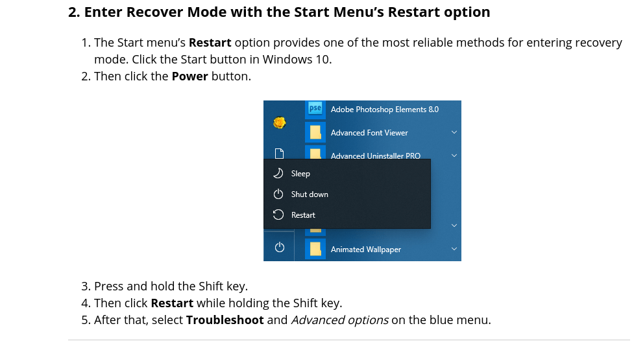This screenshot has width=634, height=350.
Task: Expand the Advanced Font Viewer chevron
Action: click(x=454, y=132)
